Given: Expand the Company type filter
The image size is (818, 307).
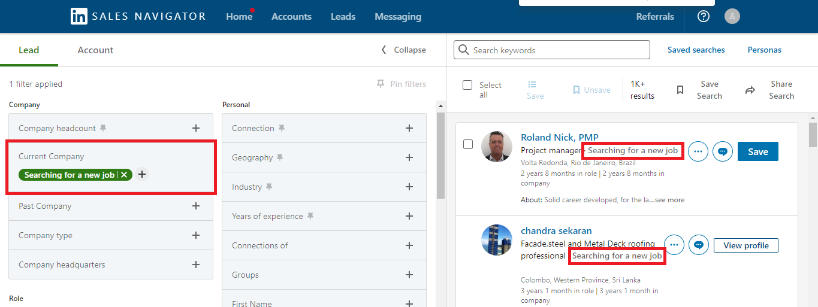Looking at the screenshot, I should pyautogui.click(x=195, y=235).
